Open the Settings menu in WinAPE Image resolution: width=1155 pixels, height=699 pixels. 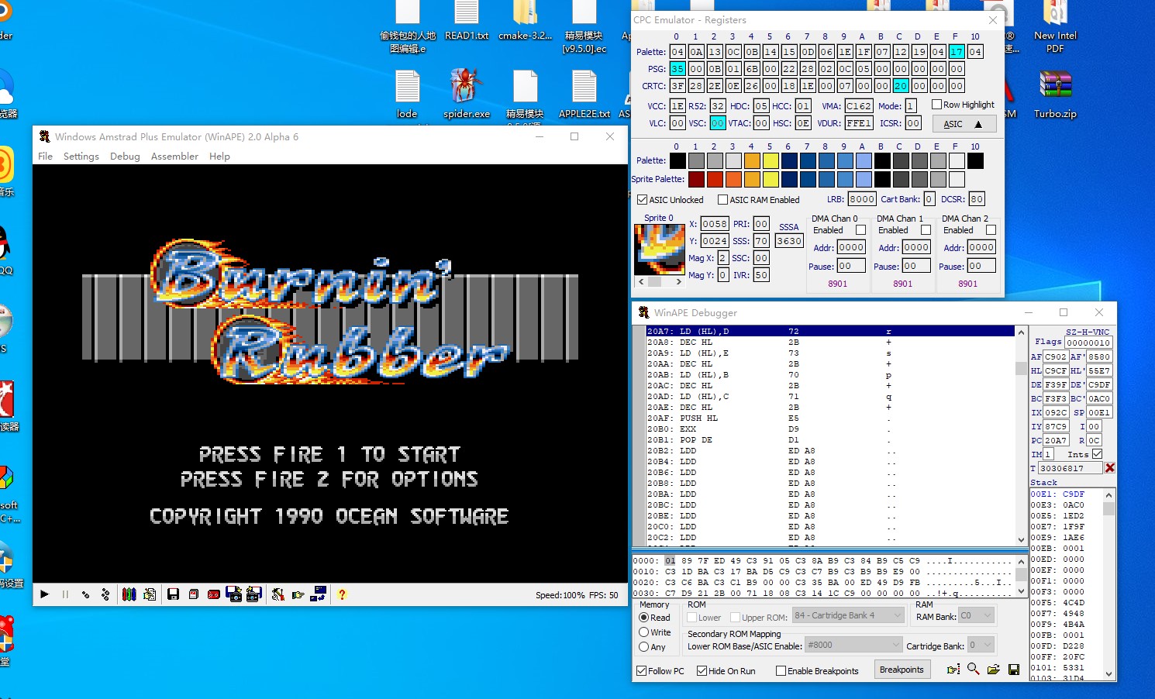tap(81, 156)
